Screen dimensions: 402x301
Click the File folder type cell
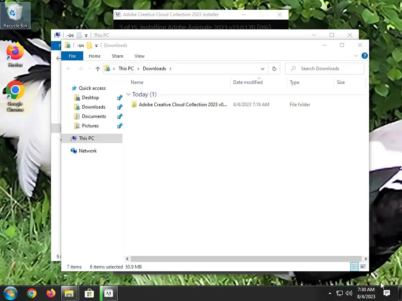pyautogui.click(x=300, y=104)
